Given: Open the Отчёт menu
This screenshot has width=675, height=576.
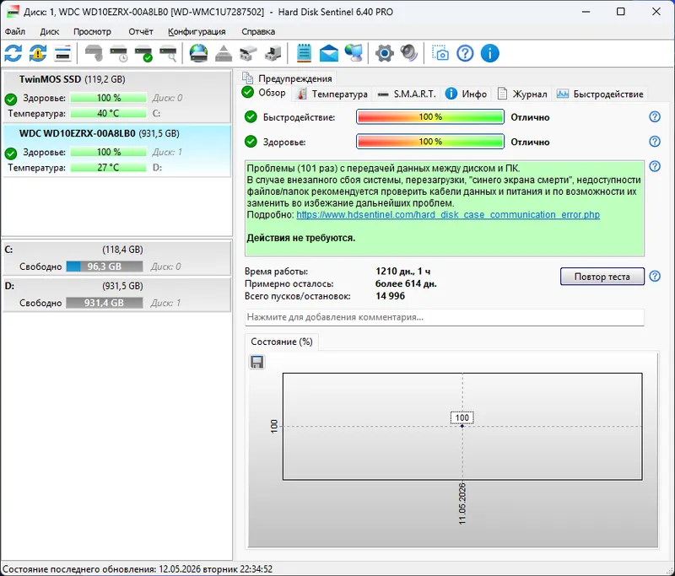Looking at the screenshot, I should point(141,31).
